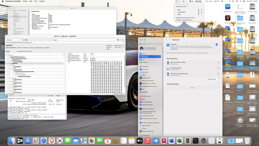The height and width of the screenshot is (146, 259).
Task: Choose Открыть настройки сети in Wi-Fi menu
Action: pyautogui.click(x=189, y=20)
